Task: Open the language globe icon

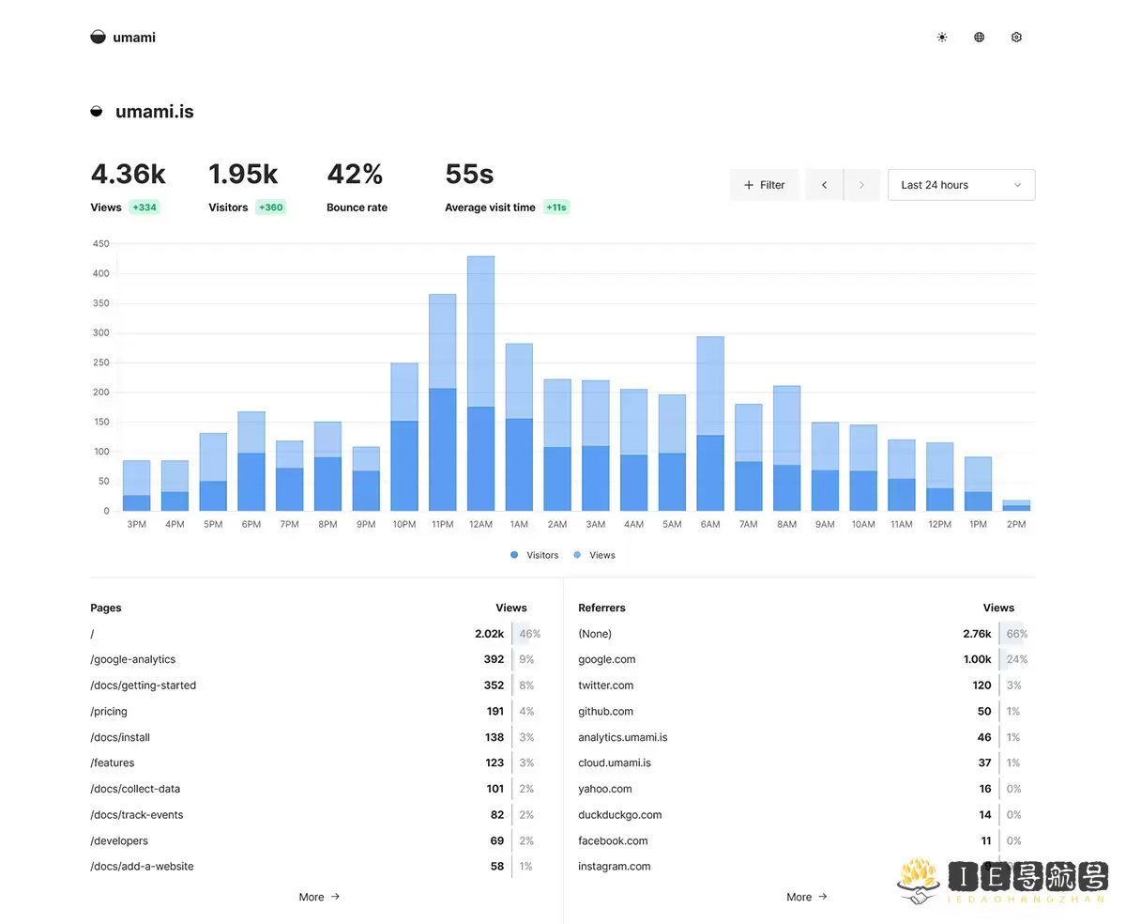Action: (x=980, y=38)
